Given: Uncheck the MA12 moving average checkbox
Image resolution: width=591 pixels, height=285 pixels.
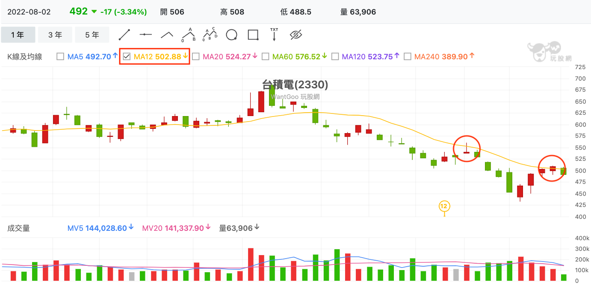Looking at the screenshot, I should point(127,56).
